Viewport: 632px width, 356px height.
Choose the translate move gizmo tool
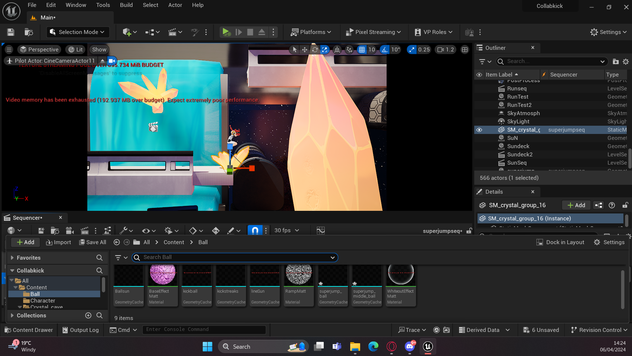tap(304, 49)
